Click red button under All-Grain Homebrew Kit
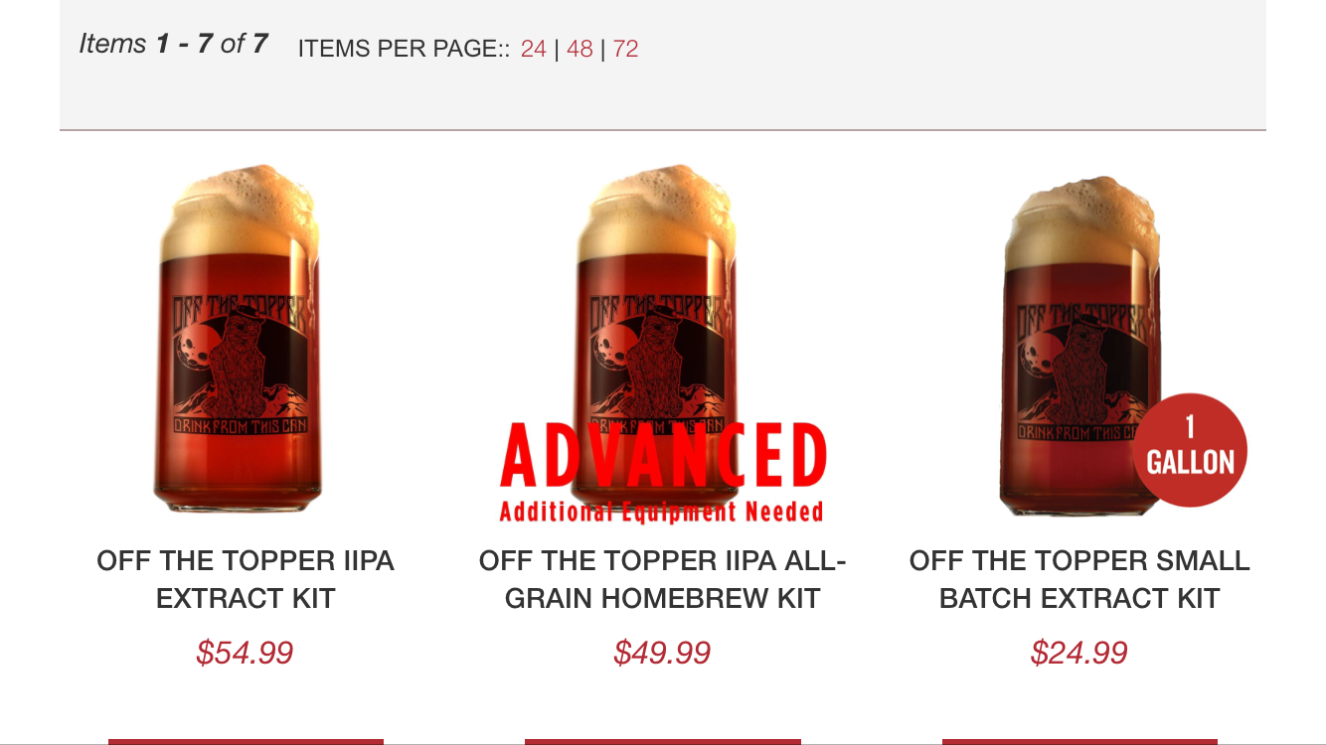The height and width of the screenshot is (745, 1326). (x=662, y=741)
